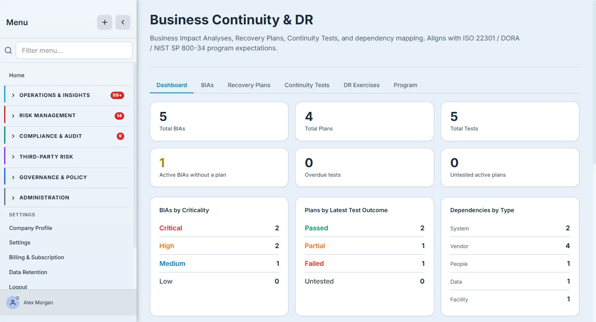Collapse the sidebar with the chevron button
The image size is (596, 322).
pyautogui.click(x=123, y=22)
